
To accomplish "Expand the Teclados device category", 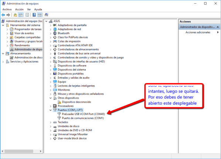I will 51,122.
